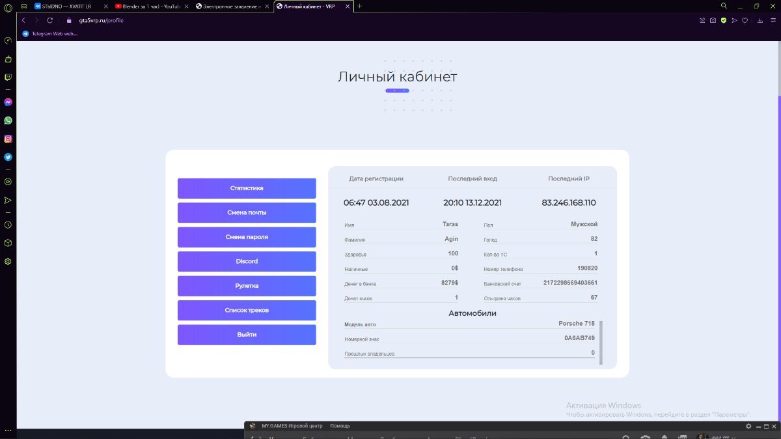Click the Автомобили list scrollbar
Viewport: 781px width, 439px height.
pyautogui.click(x=601, y=343)
